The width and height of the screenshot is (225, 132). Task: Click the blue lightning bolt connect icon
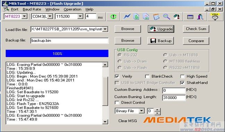click(127, 17)
